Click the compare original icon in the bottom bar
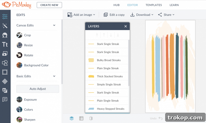 pos(91,118)
